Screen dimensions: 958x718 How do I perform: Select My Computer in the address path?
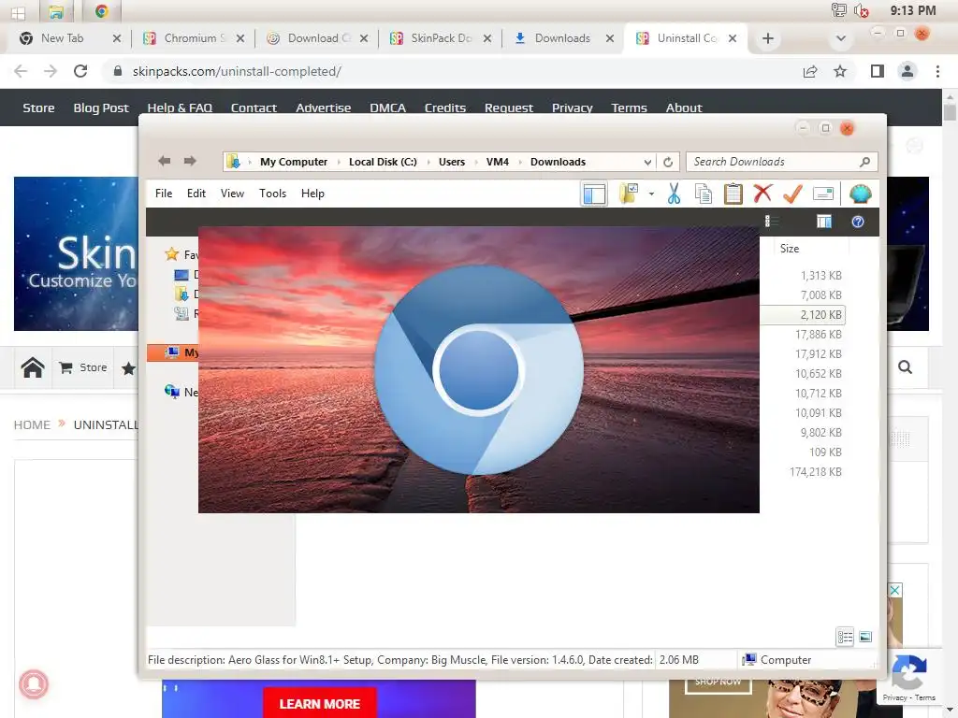(294, 162)
